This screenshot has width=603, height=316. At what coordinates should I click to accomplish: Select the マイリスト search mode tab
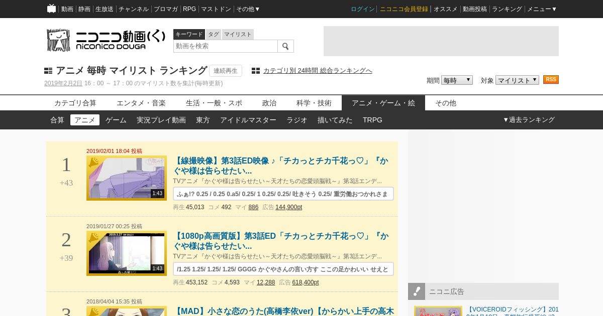pos(238,35)
